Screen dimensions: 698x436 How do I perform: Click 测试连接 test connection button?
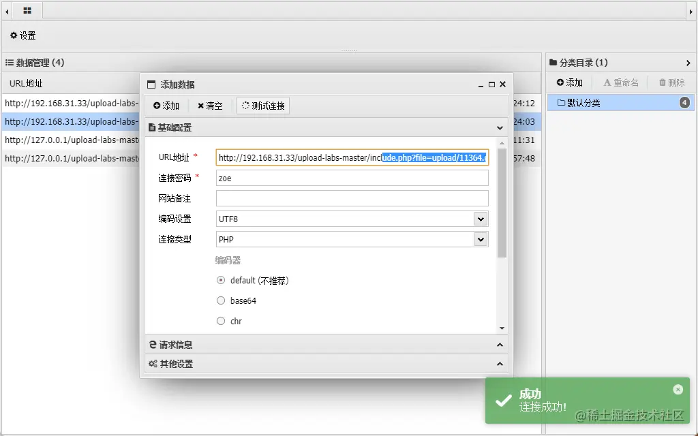263,106
